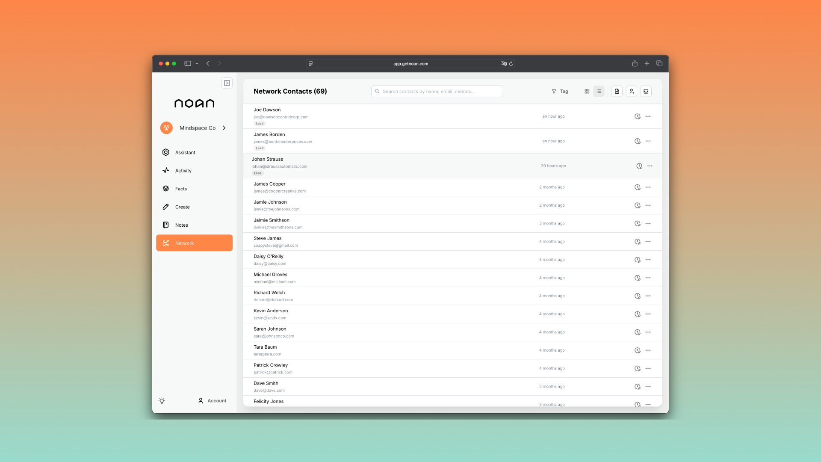821x462 pixels.
Task: Switch to grid view
Action: tap(587, 91)
